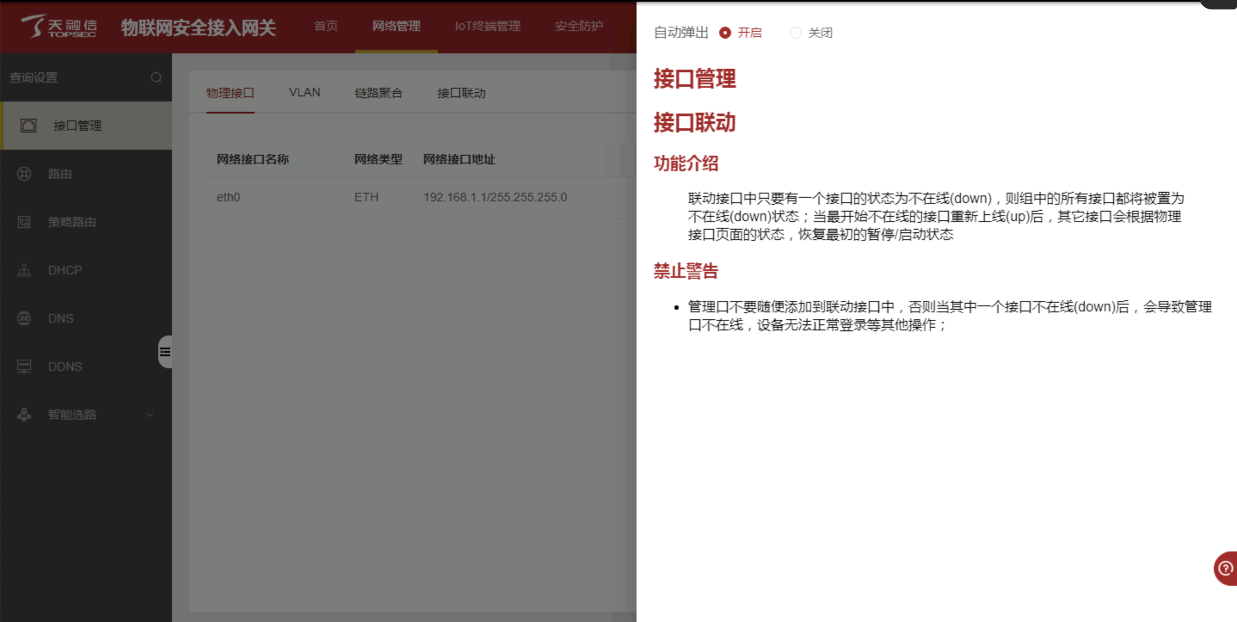Viewport: 1237px width, 622px height.
Task: Click the 自动弹出 label
Action: pyautogui.click(x=681, y=33)
